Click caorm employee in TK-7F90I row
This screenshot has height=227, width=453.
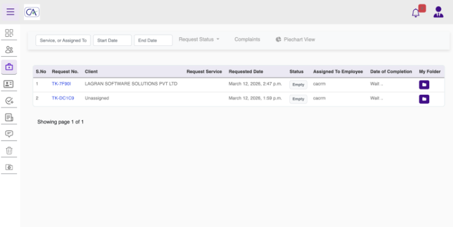tap(319, 84)
